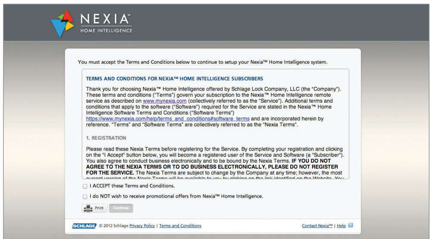The width and height of the screenshot is (436, 239).
Task: Click the blue Terms and Conditions heading
Action: point(174,79)
